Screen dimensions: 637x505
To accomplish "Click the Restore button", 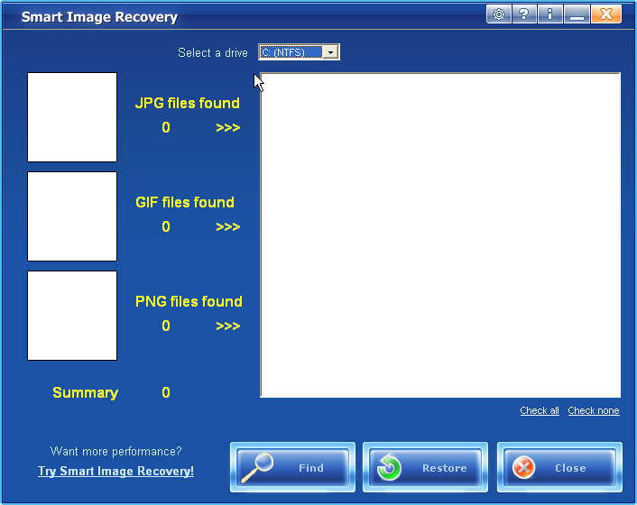I will pyautogui.click(x=425, y=467).
